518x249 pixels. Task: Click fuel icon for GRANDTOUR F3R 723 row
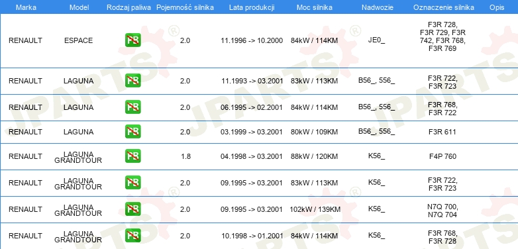(132, 183)
